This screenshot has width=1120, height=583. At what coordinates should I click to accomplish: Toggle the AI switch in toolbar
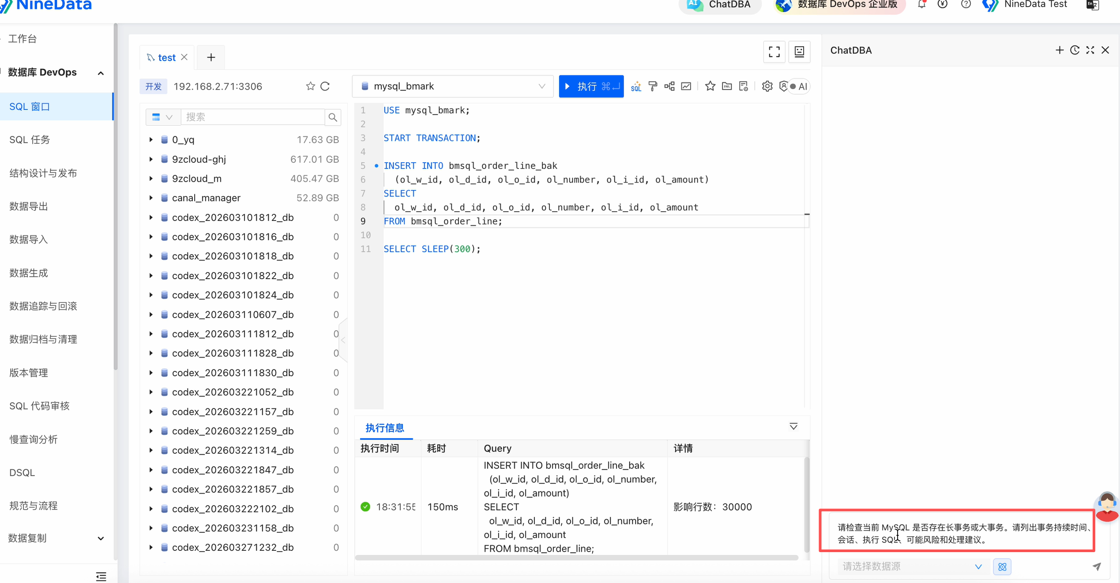(799, 86)
